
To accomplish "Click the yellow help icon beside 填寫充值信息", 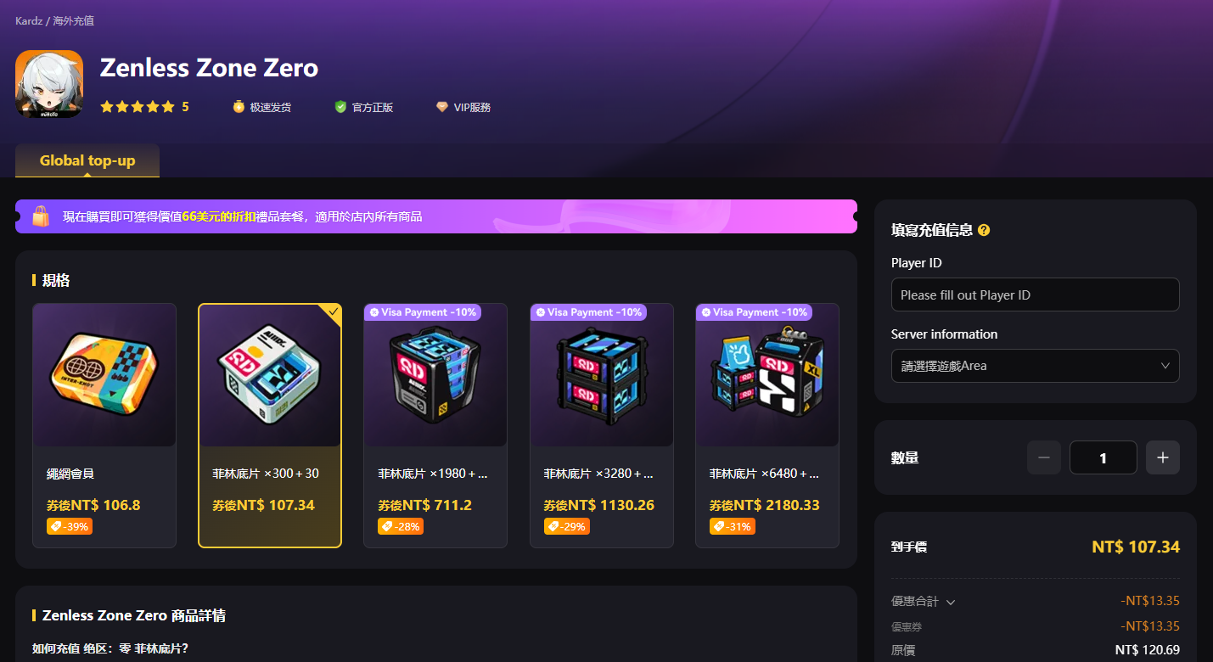I will (984, 230).
